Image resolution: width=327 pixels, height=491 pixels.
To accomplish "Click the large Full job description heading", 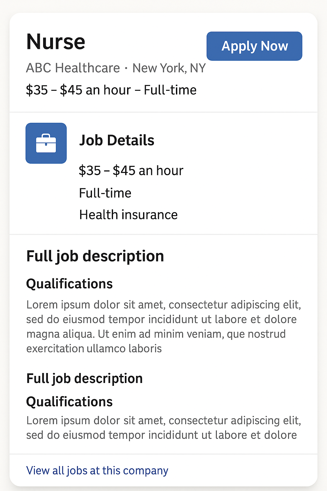I will 95,256.
